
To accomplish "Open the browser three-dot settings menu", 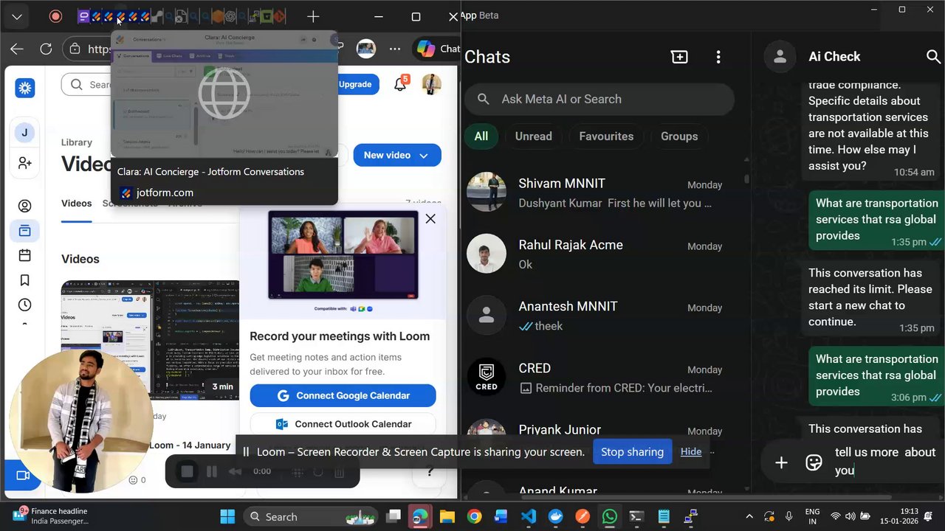I will click(395, 49).
